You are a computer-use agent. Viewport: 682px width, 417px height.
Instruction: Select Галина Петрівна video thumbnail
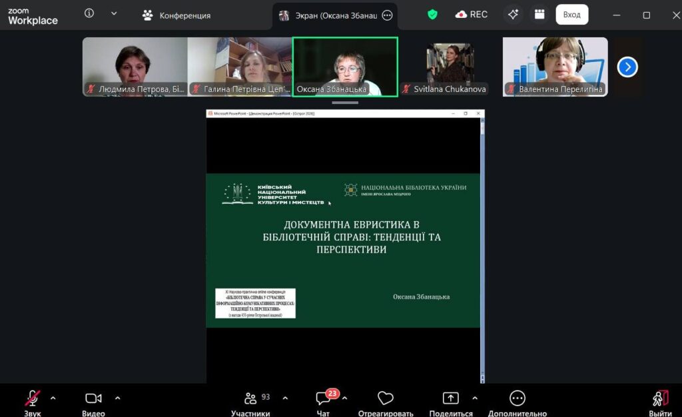(240, 67)
